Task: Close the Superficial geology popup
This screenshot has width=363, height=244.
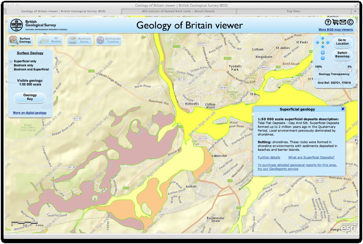Action: point(343,109)
